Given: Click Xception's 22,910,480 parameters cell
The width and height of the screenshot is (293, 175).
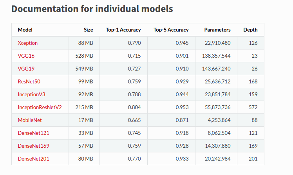Looking at the screenshot, I should [x=217, y=43].
